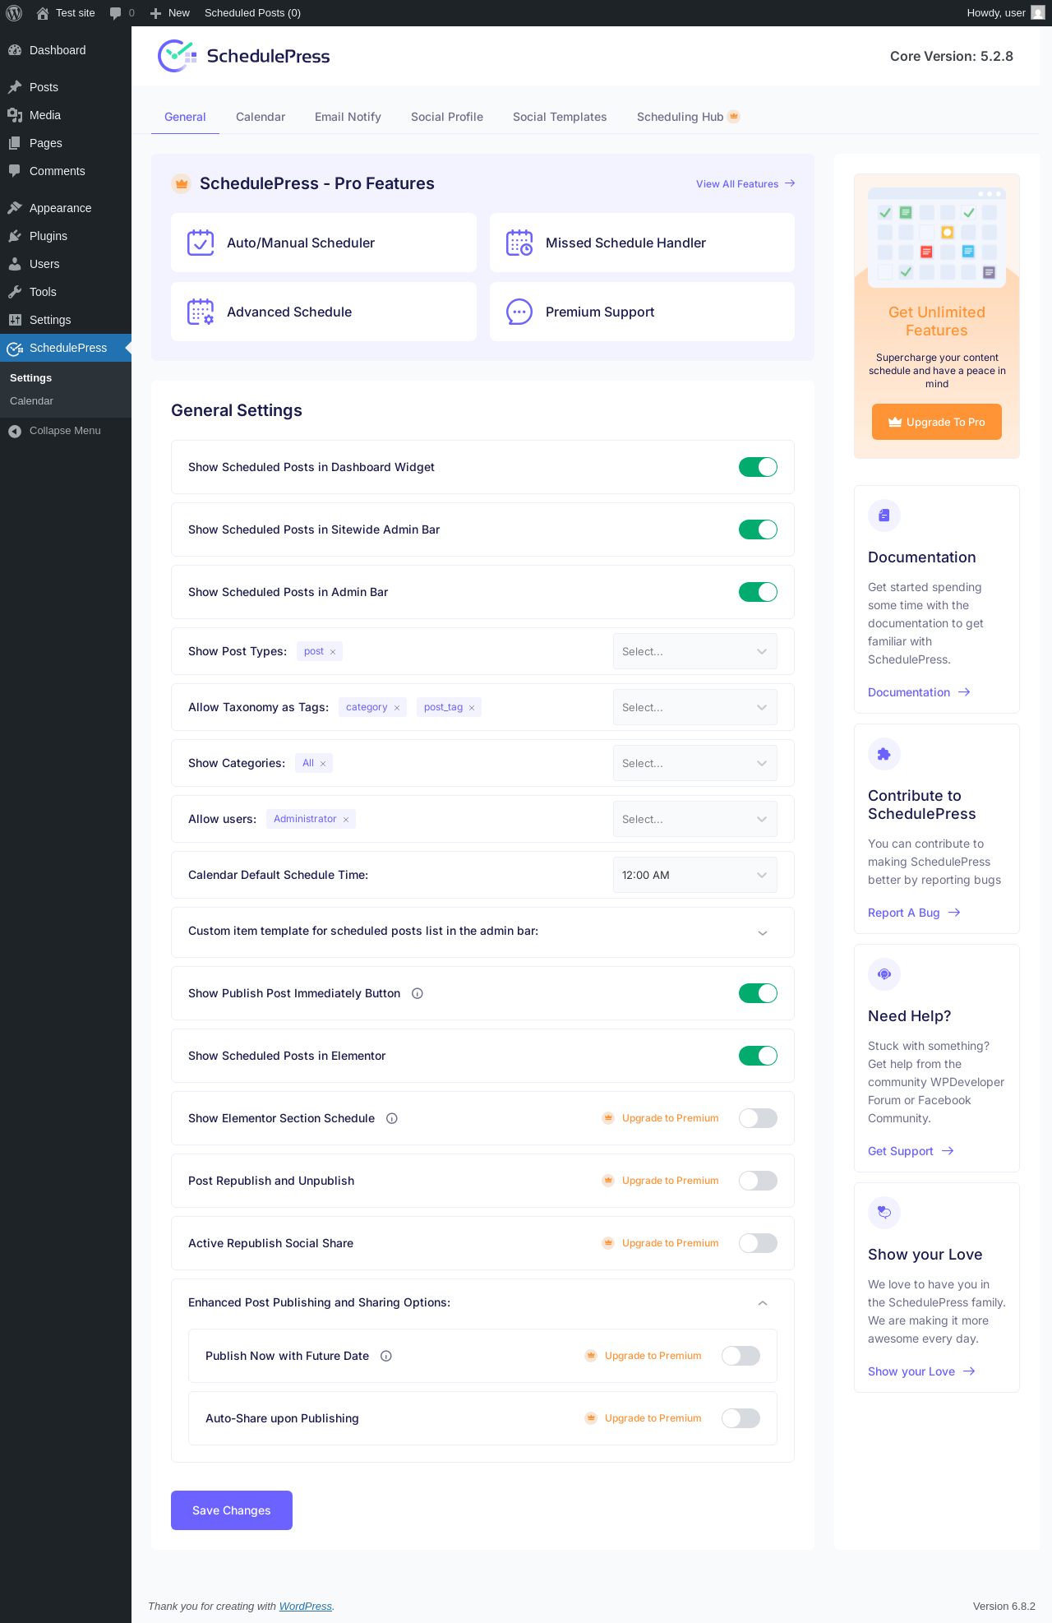Image resolution: width=1052 pixels, height=1623 pixels.
Task: Enable Post Republish and Unpublish toggle
Action: coord(758,1181)
